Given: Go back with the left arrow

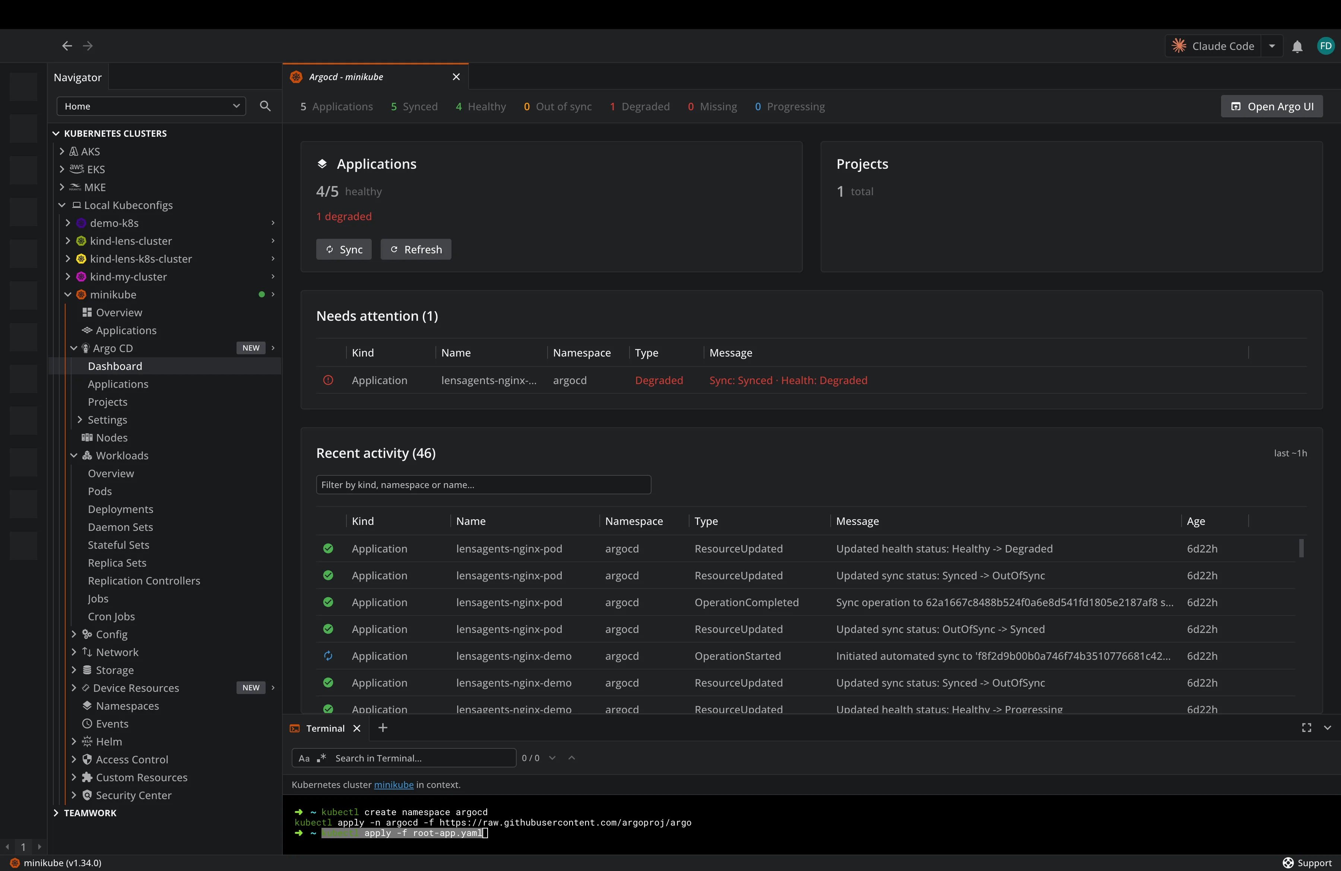Looking at the screenshot, I should click(67, 45).
